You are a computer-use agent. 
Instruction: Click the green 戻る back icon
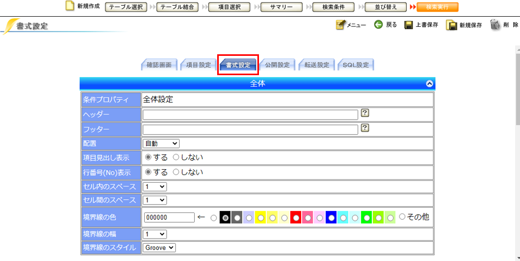tap(378, 25)
